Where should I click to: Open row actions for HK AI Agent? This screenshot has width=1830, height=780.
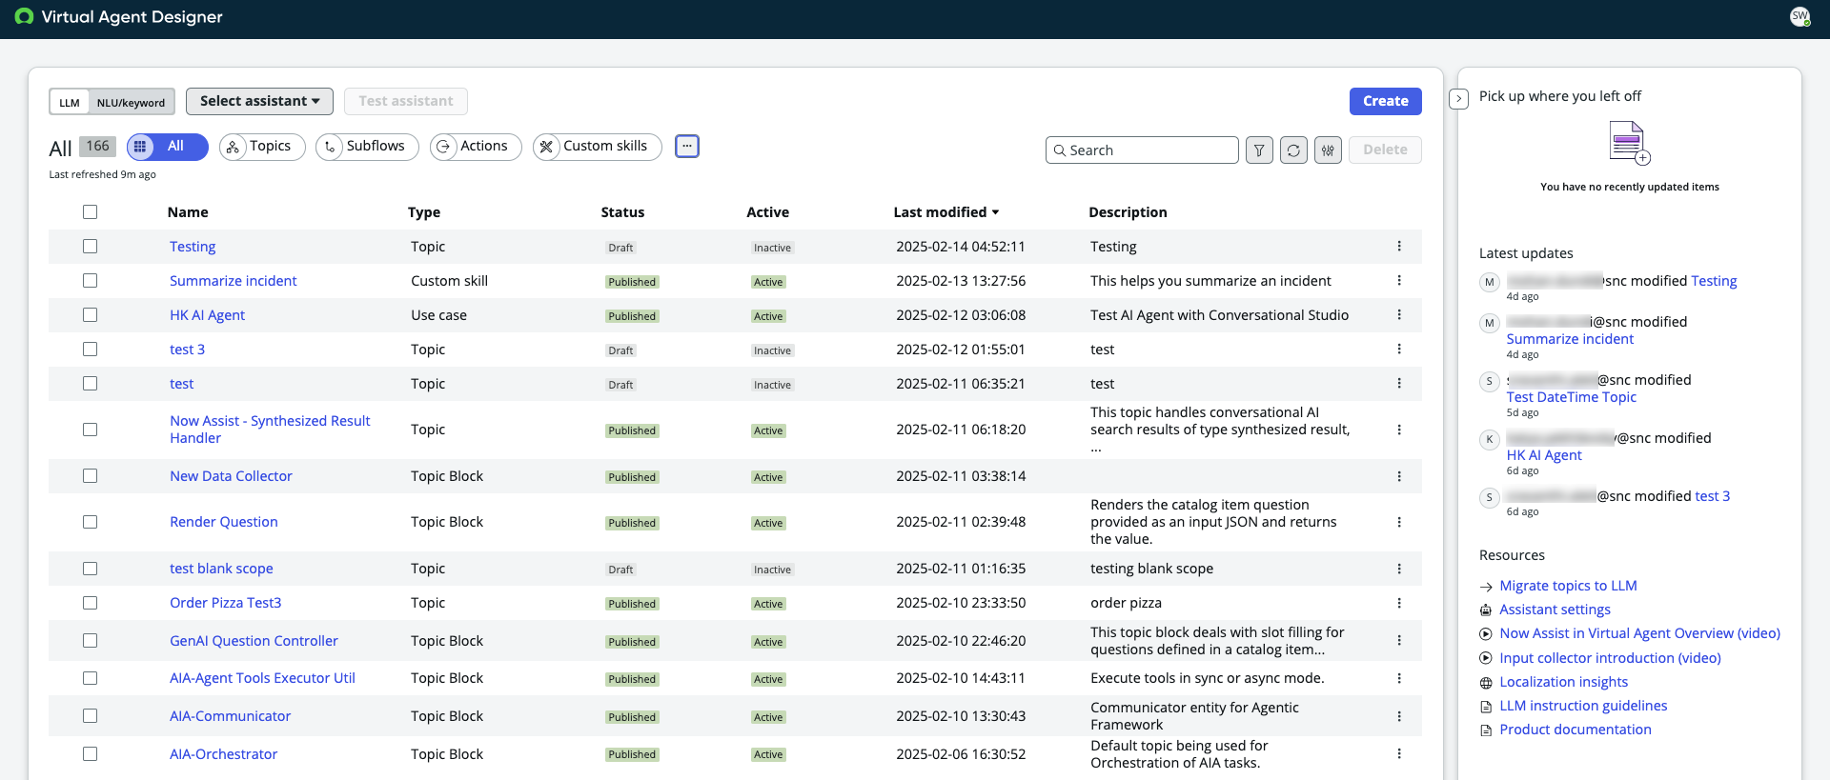(1399, 315)
